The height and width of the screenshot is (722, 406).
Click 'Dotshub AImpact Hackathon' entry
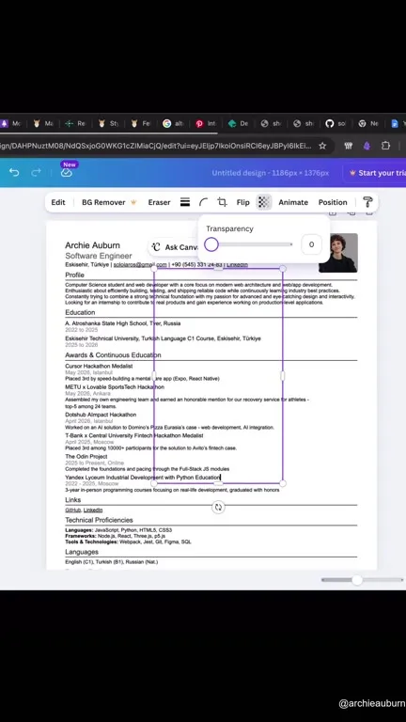coord(101,415)
